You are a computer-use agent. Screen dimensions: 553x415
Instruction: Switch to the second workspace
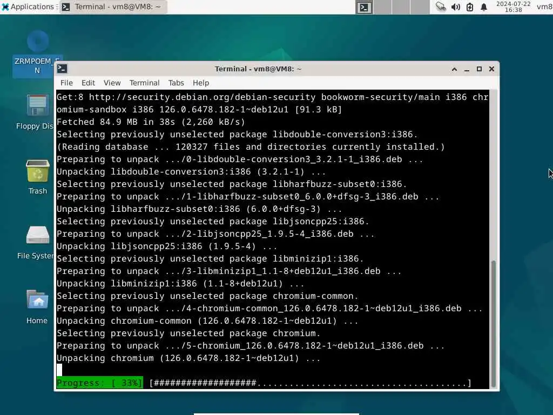383,7
